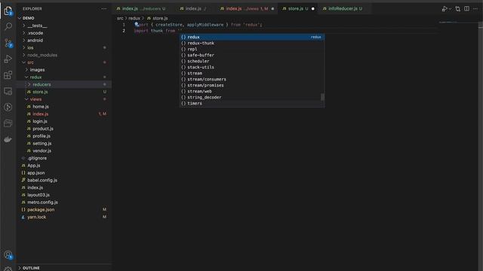Click the Run code icon in editor toolbar
Screen dimensions: 483x271
click(445, 8)
